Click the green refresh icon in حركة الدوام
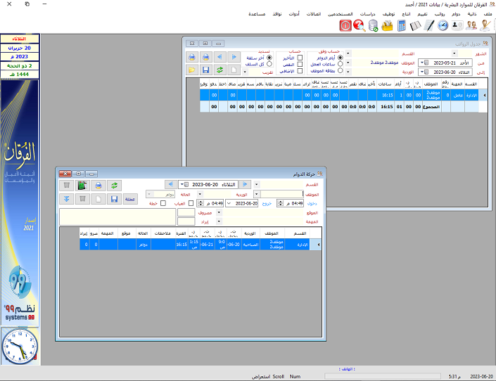Screen dimensions: 496x381 click(113, 185)
